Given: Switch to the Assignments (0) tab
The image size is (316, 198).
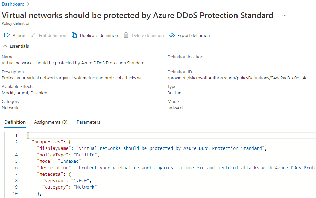Looking at the screenshot, I should (x=51, y=122).
